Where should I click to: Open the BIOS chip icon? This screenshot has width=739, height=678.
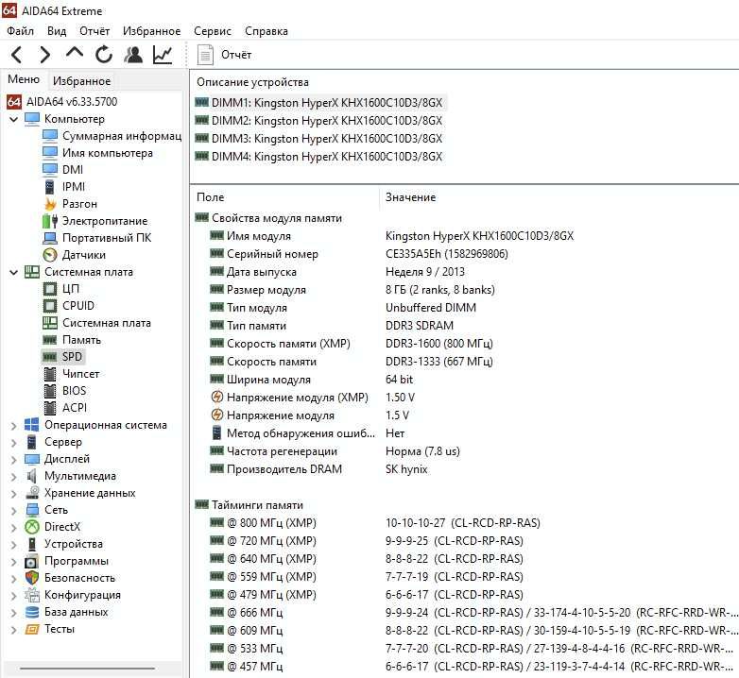pos(50,391)
